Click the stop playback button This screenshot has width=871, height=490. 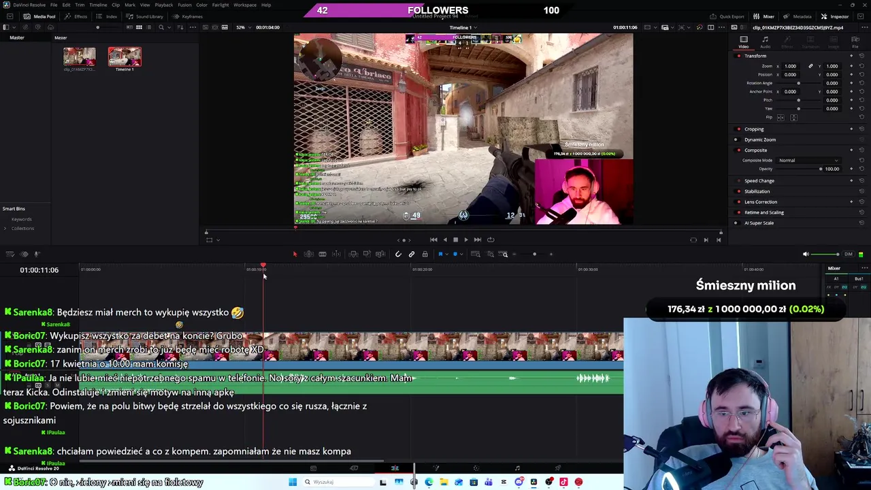455,240
